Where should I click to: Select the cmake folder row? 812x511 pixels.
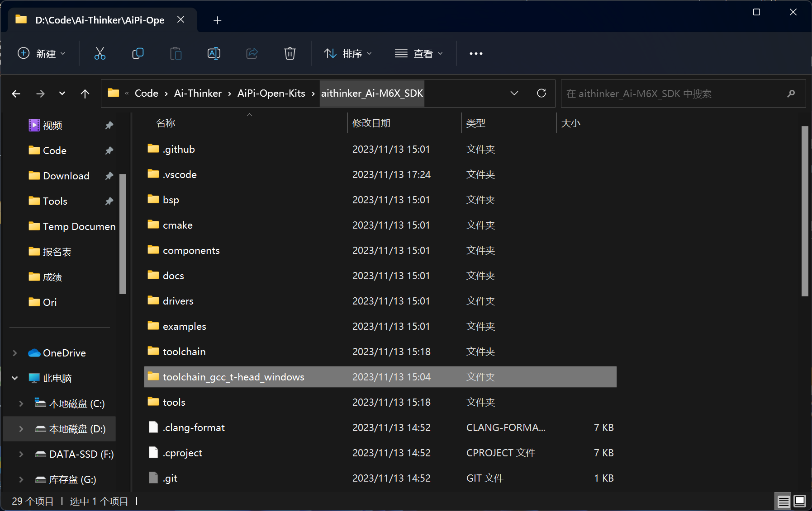[x=380, y=225]
